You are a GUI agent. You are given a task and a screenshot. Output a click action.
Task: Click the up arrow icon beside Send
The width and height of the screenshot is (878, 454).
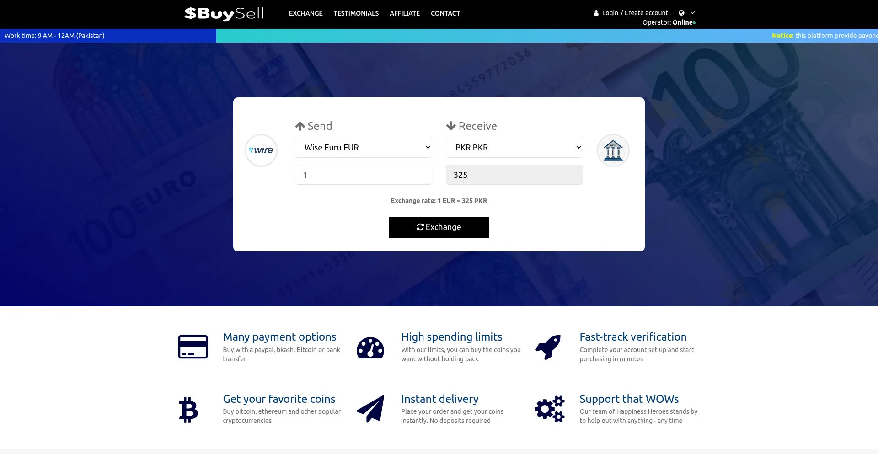300,126
